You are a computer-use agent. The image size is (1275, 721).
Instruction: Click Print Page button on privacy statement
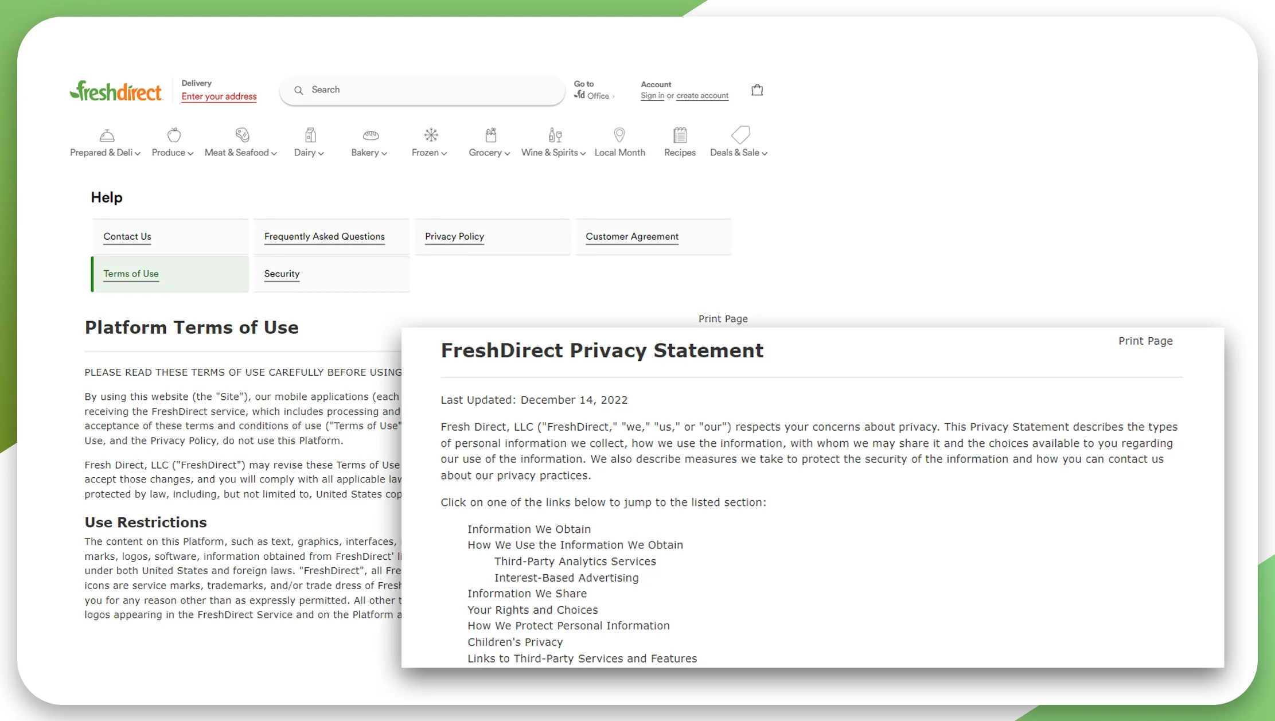1145,340
